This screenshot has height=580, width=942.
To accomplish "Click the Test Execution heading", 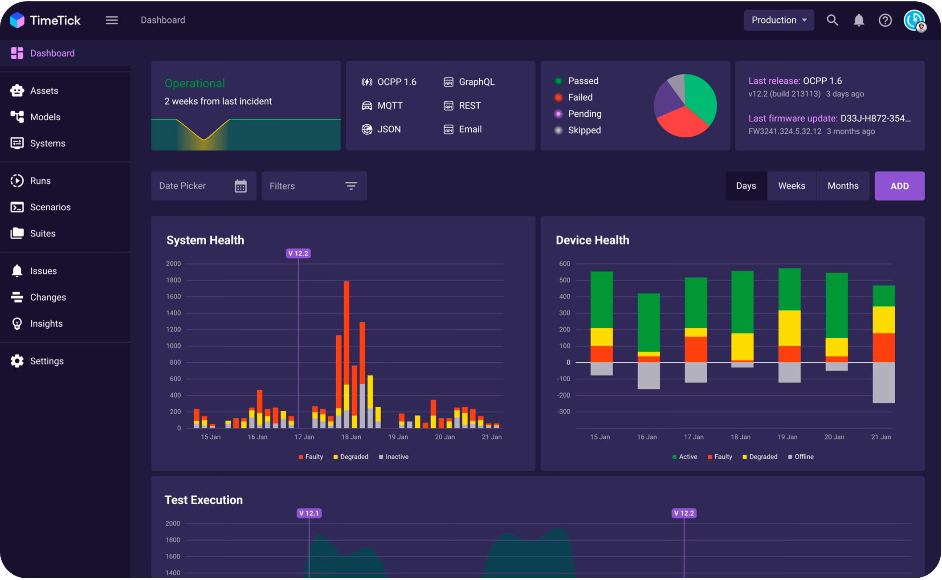I will point(204,500).
